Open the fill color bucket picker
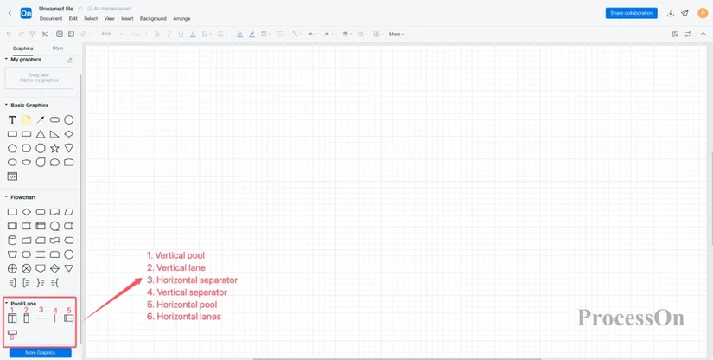 239,34
